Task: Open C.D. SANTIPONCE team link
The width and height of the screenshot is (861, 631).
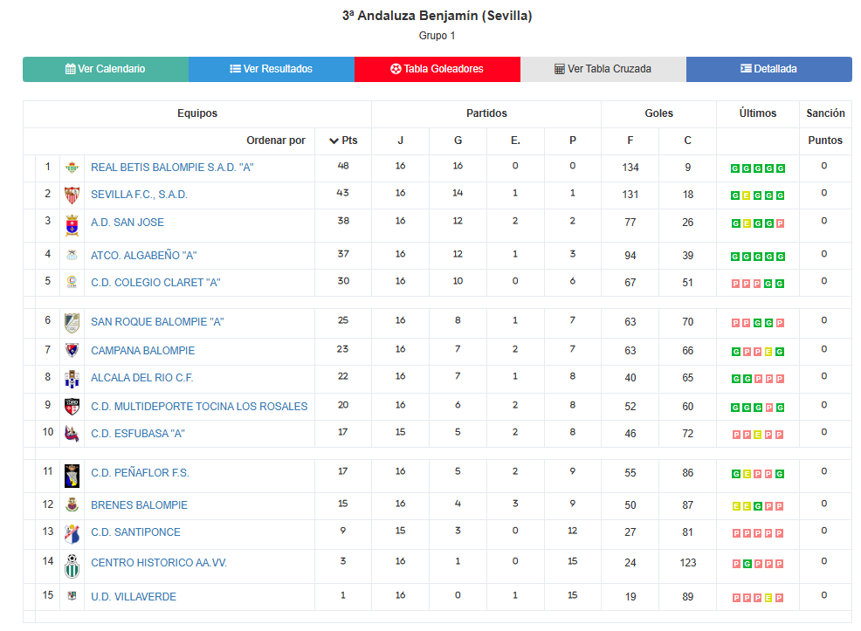Action: 135,532
